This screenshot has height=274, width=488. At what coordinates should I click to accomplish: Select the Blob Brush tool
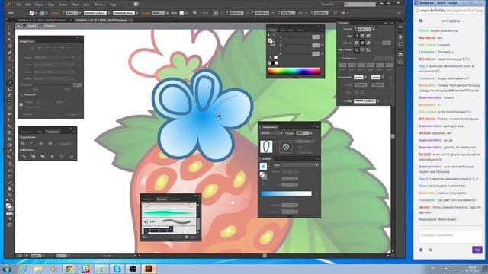click(9, 89)
